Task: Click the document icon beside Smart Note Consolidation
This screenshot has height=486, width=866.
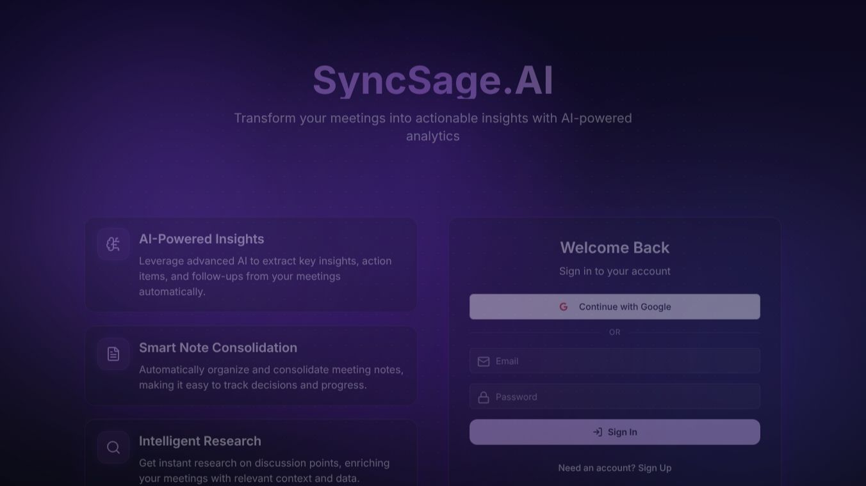Action: (x=113, y=354)
